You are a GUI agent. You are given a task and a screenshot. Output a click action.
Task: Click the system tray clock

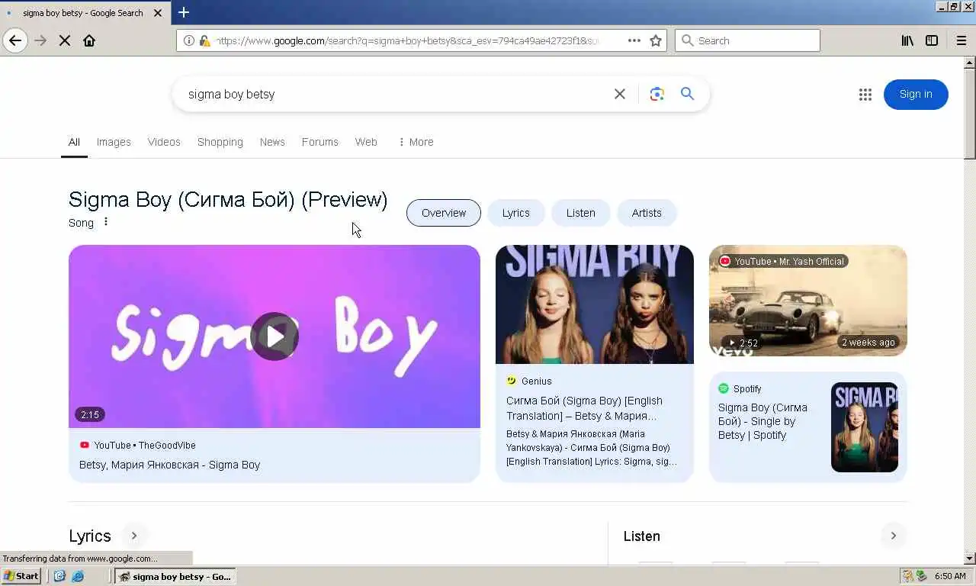(950, 576)
